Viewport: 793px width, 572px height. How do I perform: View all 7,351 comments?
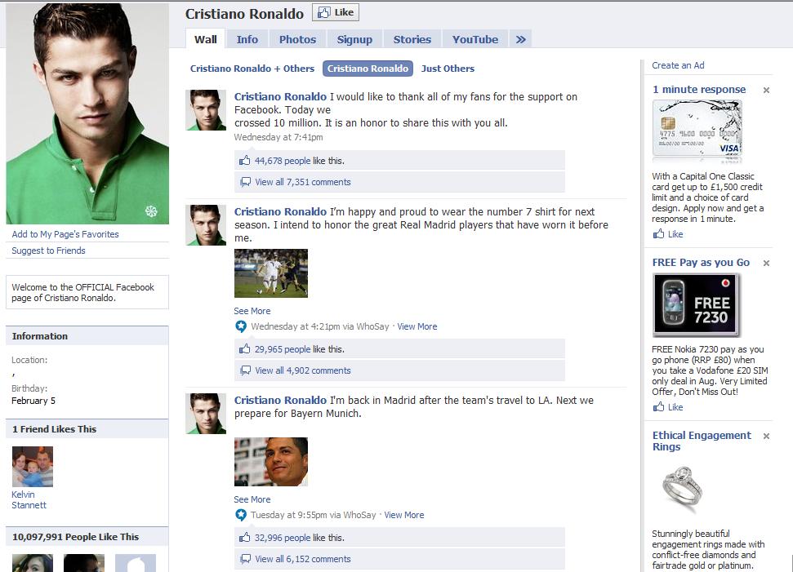pyautogui.click(x=302, y=182)
